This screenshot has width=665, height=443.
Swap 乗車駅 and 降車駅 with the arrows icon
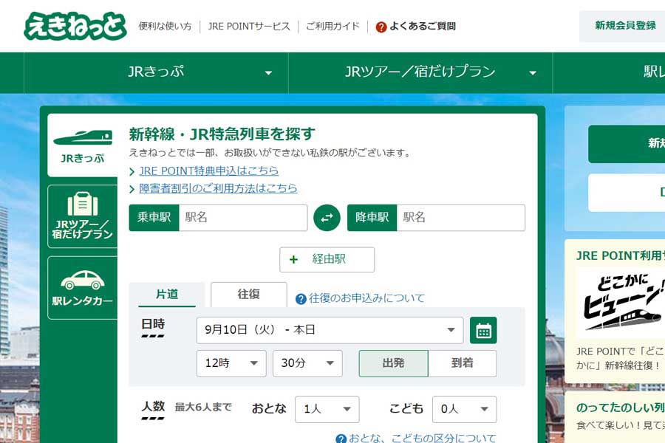pos(326,217)
